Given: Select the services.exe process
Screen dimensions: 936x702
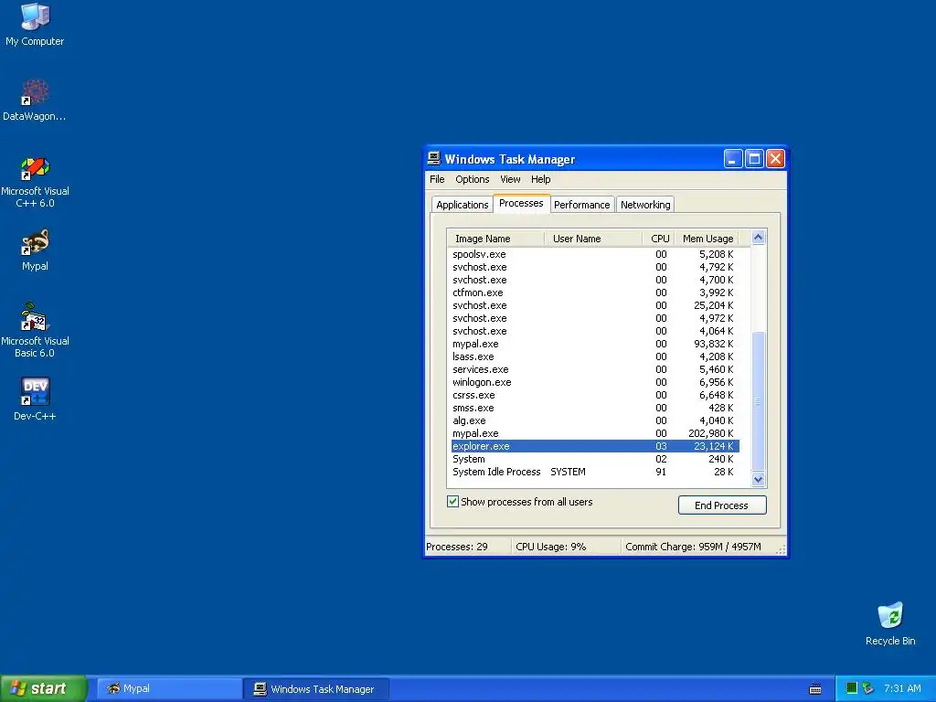Looking at the screenshot, I should pos(595,369).
